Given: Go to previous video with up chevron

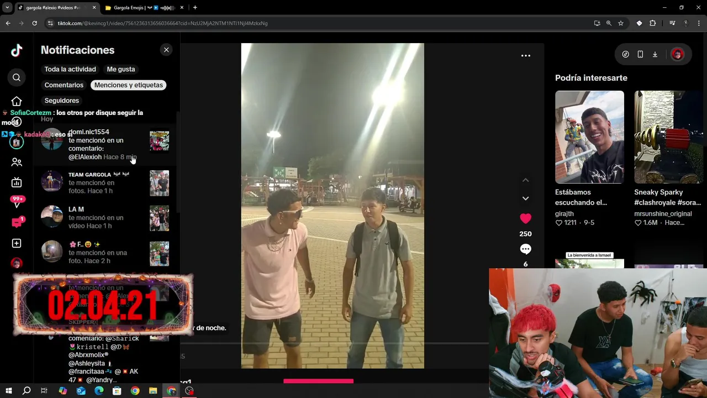Looking at the screenshot, I should click(526, 180).
